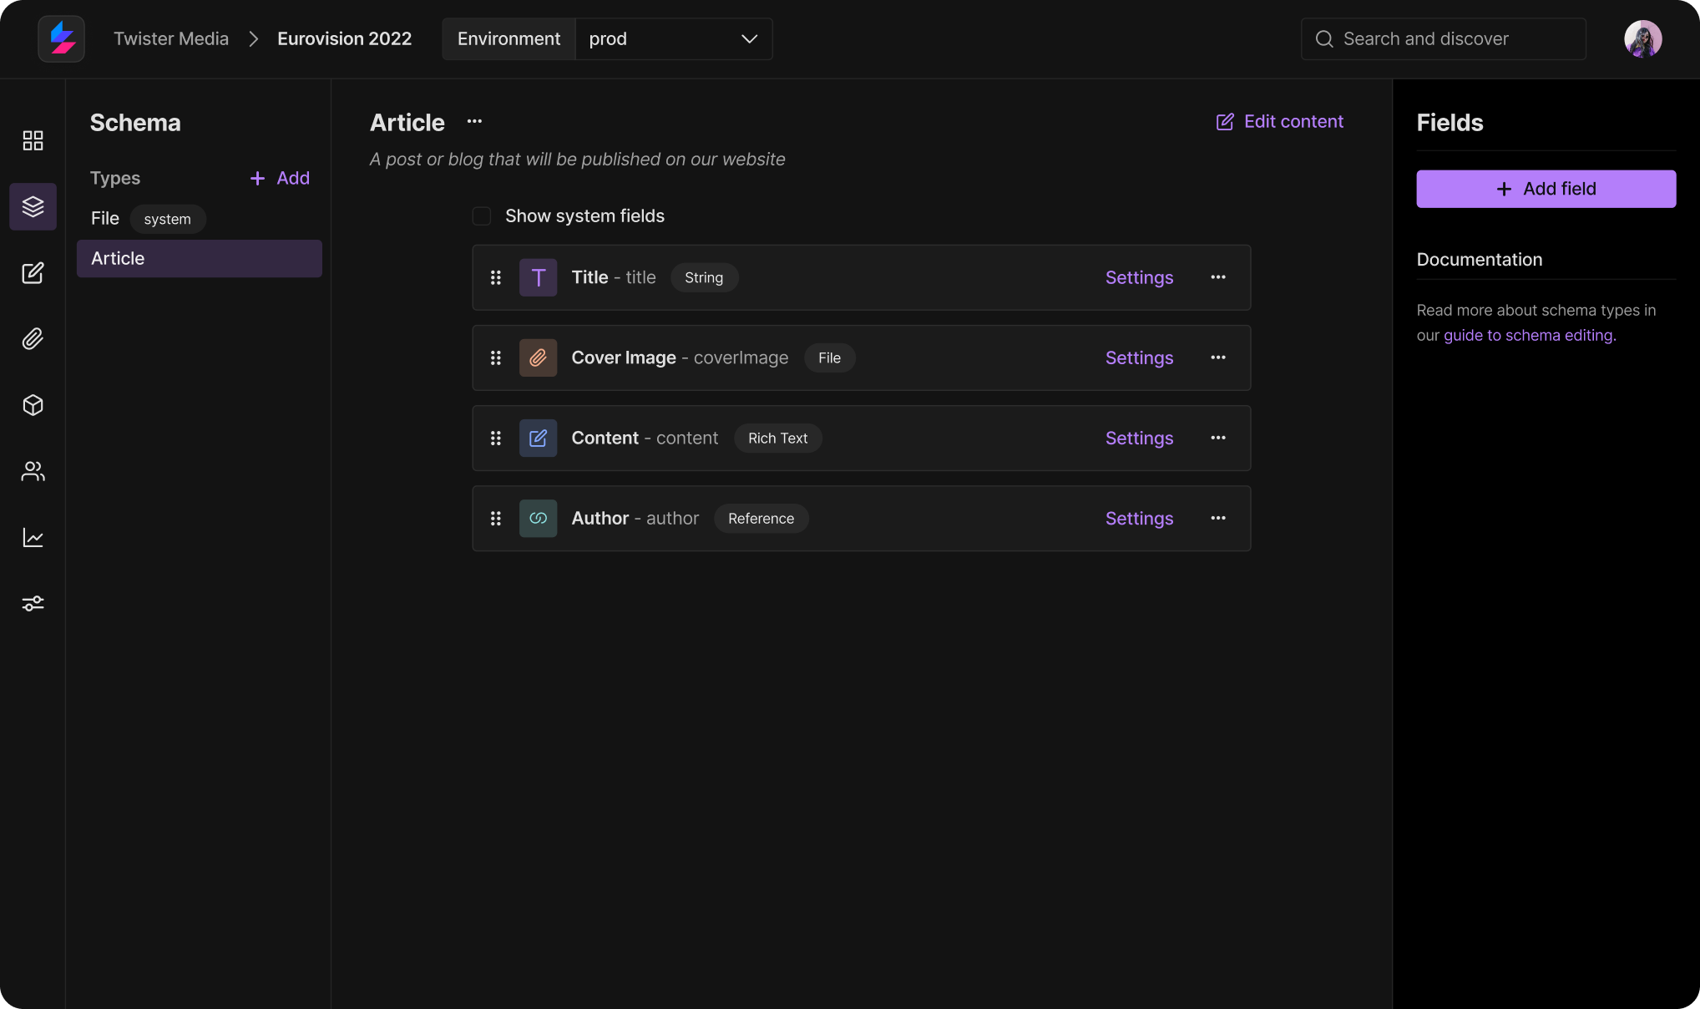The image size is (1700, 1009).
Task: Open the more options menu for Author field
Action: pyautogui.click(x=1218, y=518)
